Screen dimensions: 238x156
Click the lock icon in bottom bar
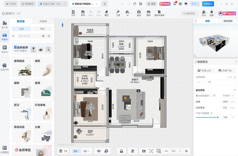coord(121,151)
